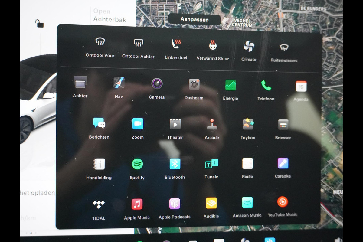363x242 pixels.
Task: Launch Apple Music
Action: (x=137, y=204)
